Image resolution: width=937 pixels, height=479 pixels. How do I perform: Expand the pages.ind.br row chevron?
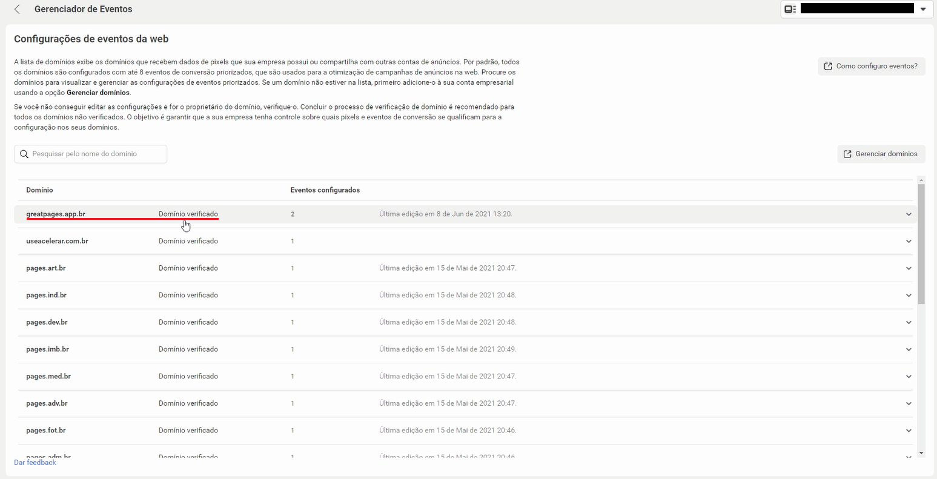[x=909, y=296]
